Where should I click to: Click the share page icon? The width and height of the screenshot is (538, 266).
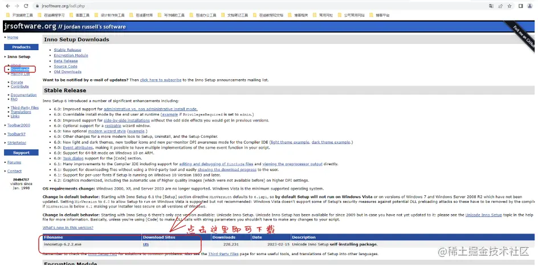click(500, 6)
